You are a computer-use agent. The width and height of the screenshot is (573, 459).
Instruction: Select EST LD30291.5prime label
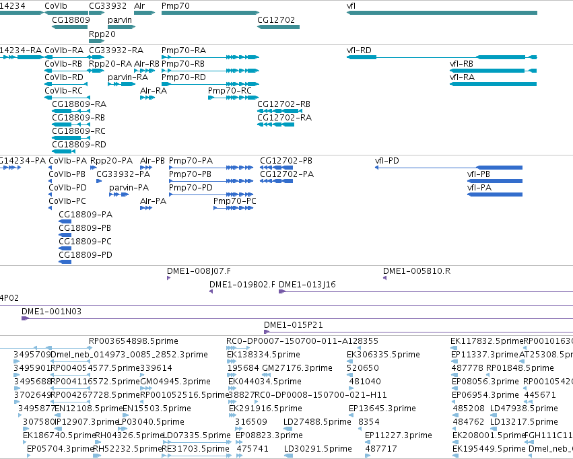click(318, 448)
